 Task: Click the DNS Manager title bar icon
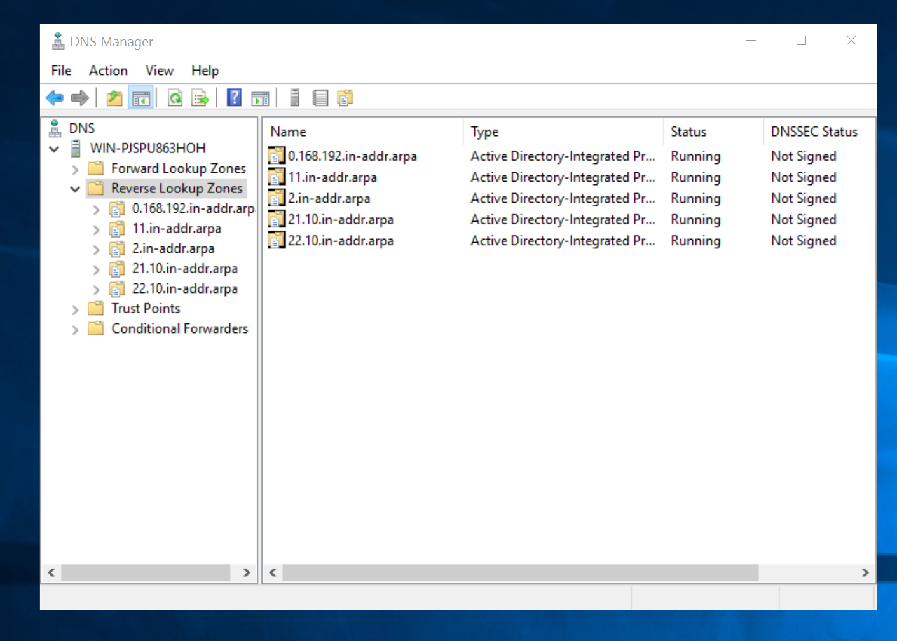tap(58, 41)
